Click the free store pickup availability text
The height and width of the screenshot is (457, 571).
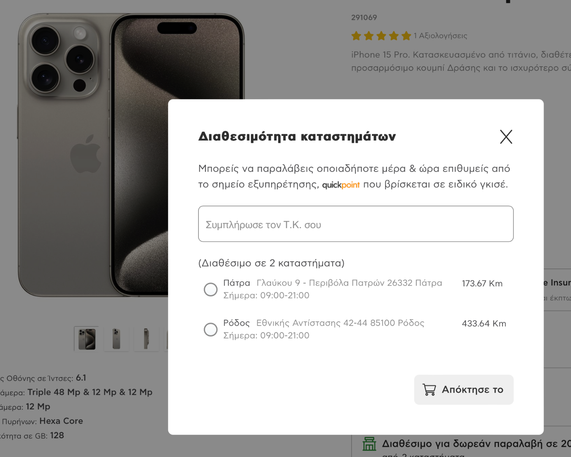[476, 444]
